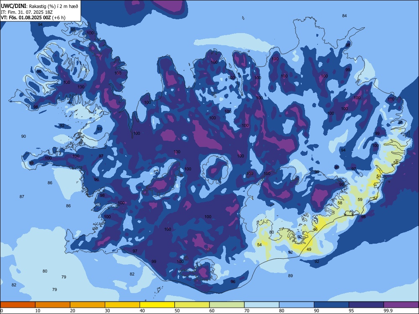This screenshot has width=419, height=314.
Task: Click the legend label '40' under the color bar
Action: pyautogui.click(x=142, y=311)
